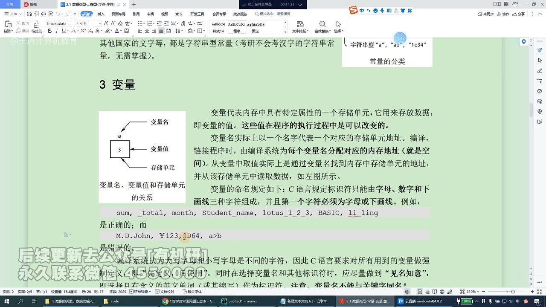Viewport: 546px width, 307px height.
Task: Toggle eye protection mode icon
Action: [x=407, y=292]
